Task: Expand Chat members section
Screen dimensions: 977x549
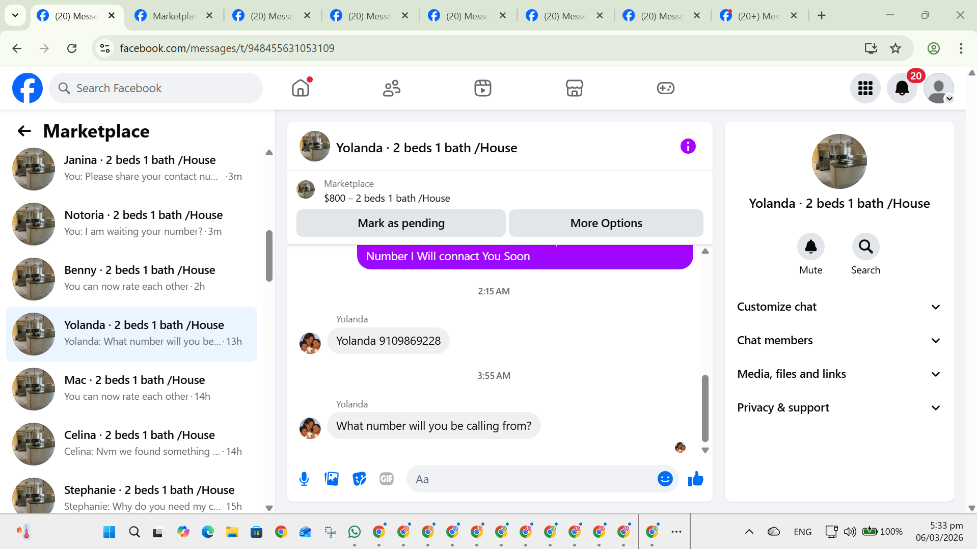Action: click(838, 340)
